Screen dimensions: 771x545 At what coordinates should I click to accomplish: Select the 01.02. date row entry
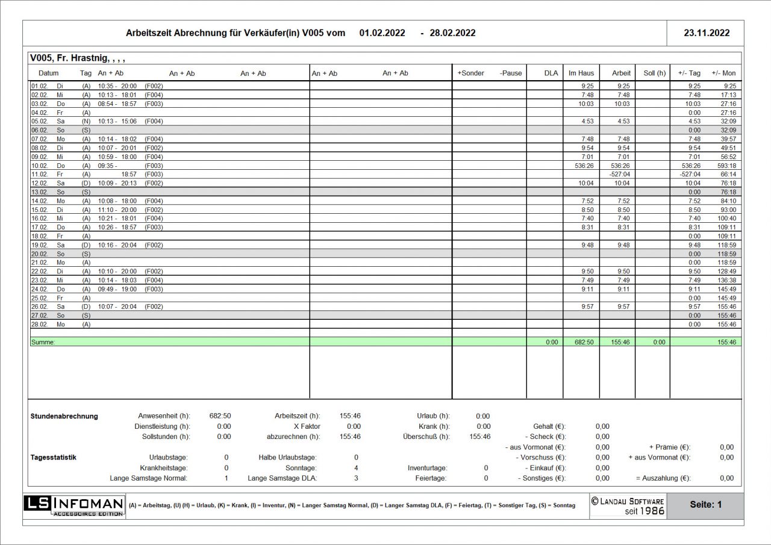point(39,86)
